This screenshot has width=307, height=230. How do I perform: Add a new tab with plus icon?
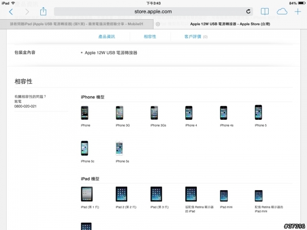(298, 11)
